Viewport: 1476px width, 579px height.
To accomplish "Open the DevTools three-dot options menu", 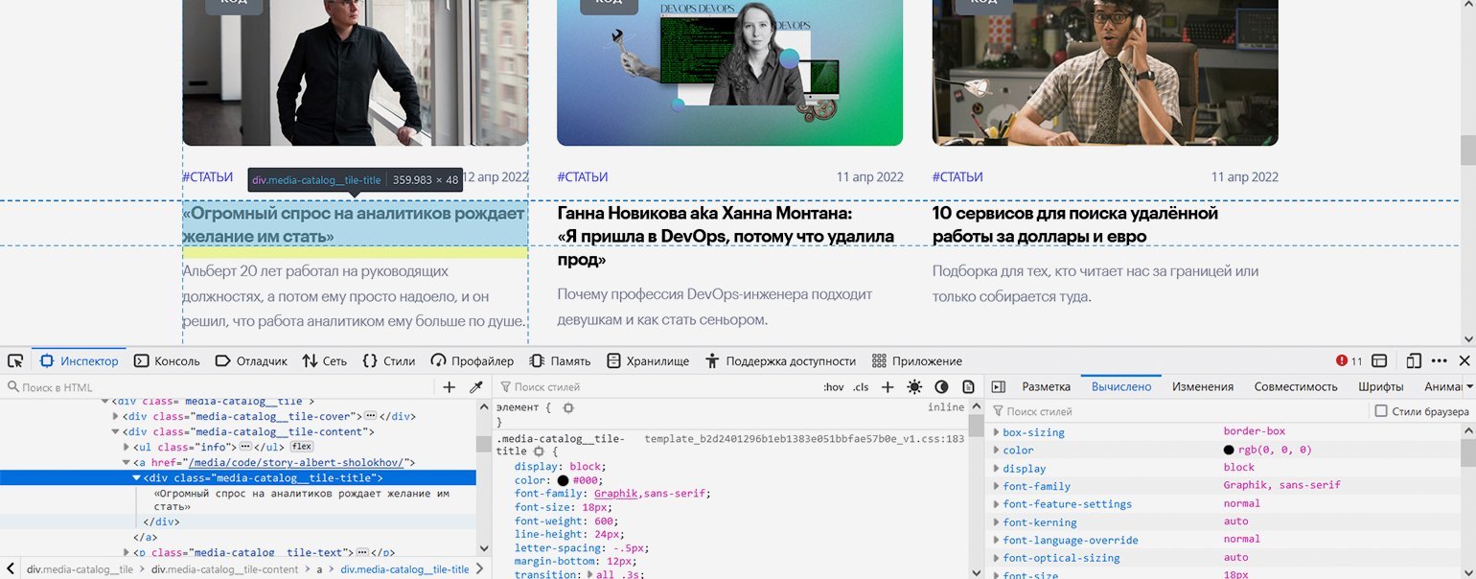I will 1440,361.
